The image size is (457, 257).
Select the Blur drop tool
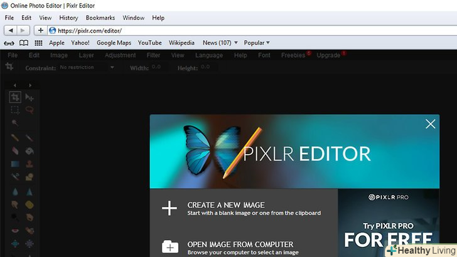click(x=15, y=192)
